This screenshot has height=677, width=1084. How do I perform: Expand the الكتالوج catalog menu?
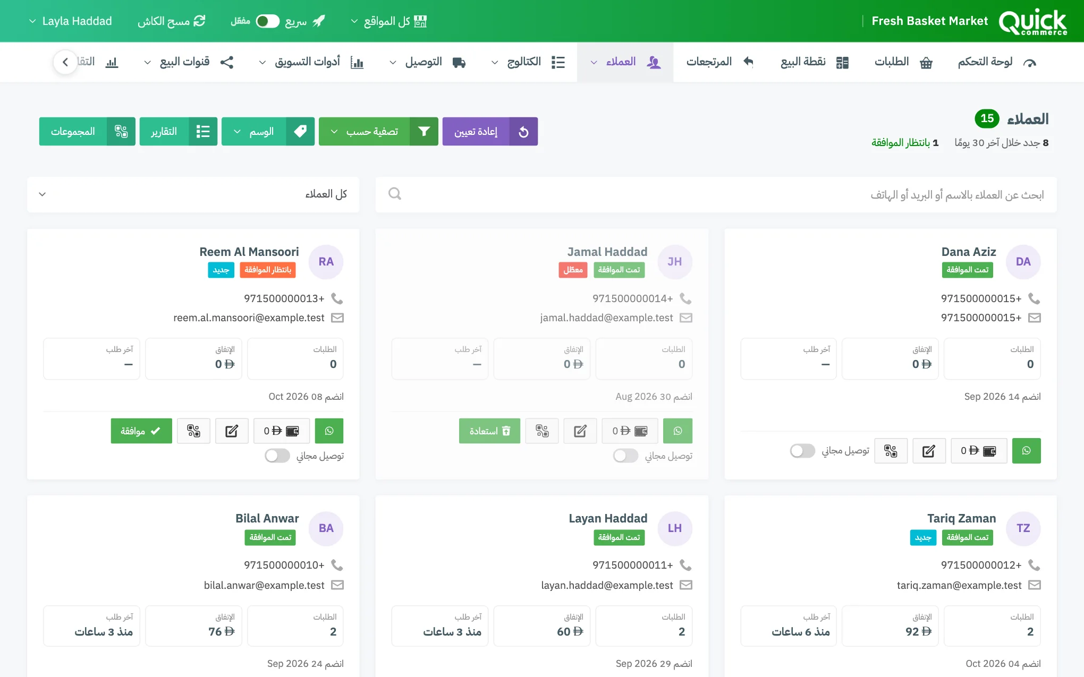528,62
